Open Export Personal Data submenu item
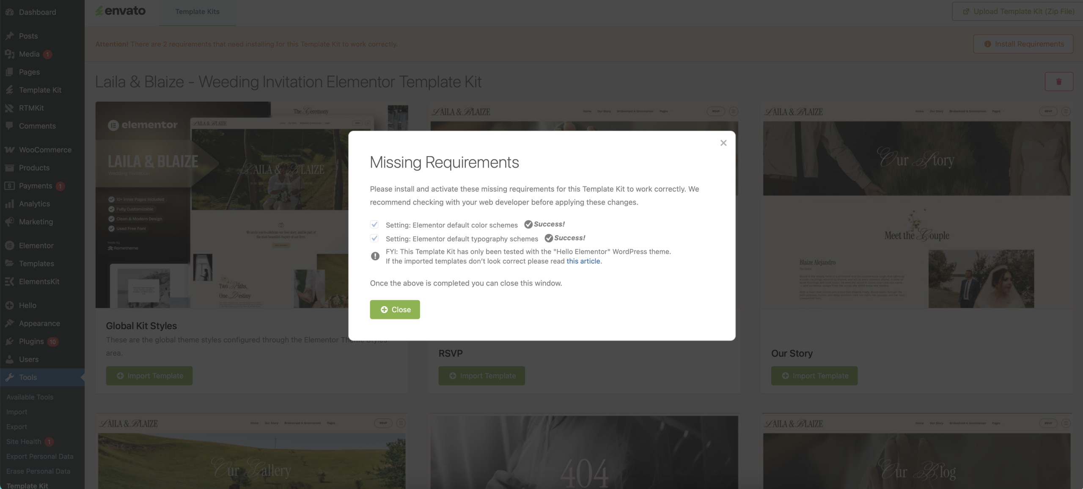Viewport: 1083px width, 489px height. [x=40, y=456]
